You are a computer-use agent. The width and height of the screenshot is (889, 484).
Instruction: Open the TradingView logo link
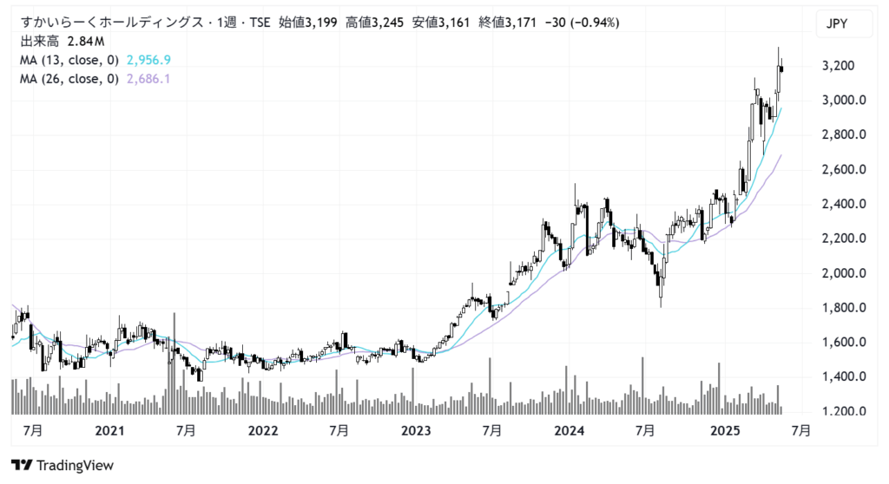click(x=63, y=465)
